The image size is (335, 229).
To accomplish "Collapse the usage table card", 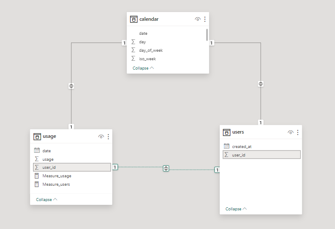I will point(47,199).
